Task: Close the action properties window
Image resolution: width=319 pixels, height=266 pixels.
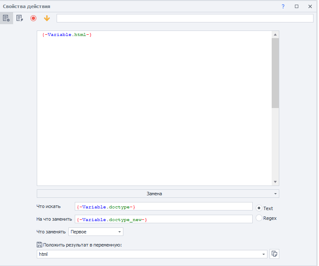Action: tap(310, 6)
